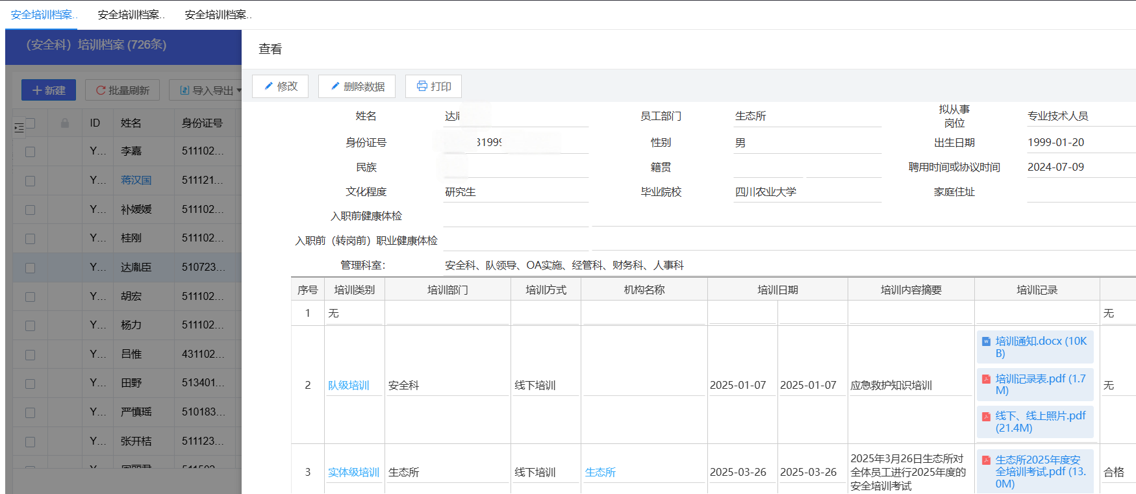This screenshot has width=1136, height=494.
Task: Tick the checkbox for row 胡宏
Action: click(30, 297)
